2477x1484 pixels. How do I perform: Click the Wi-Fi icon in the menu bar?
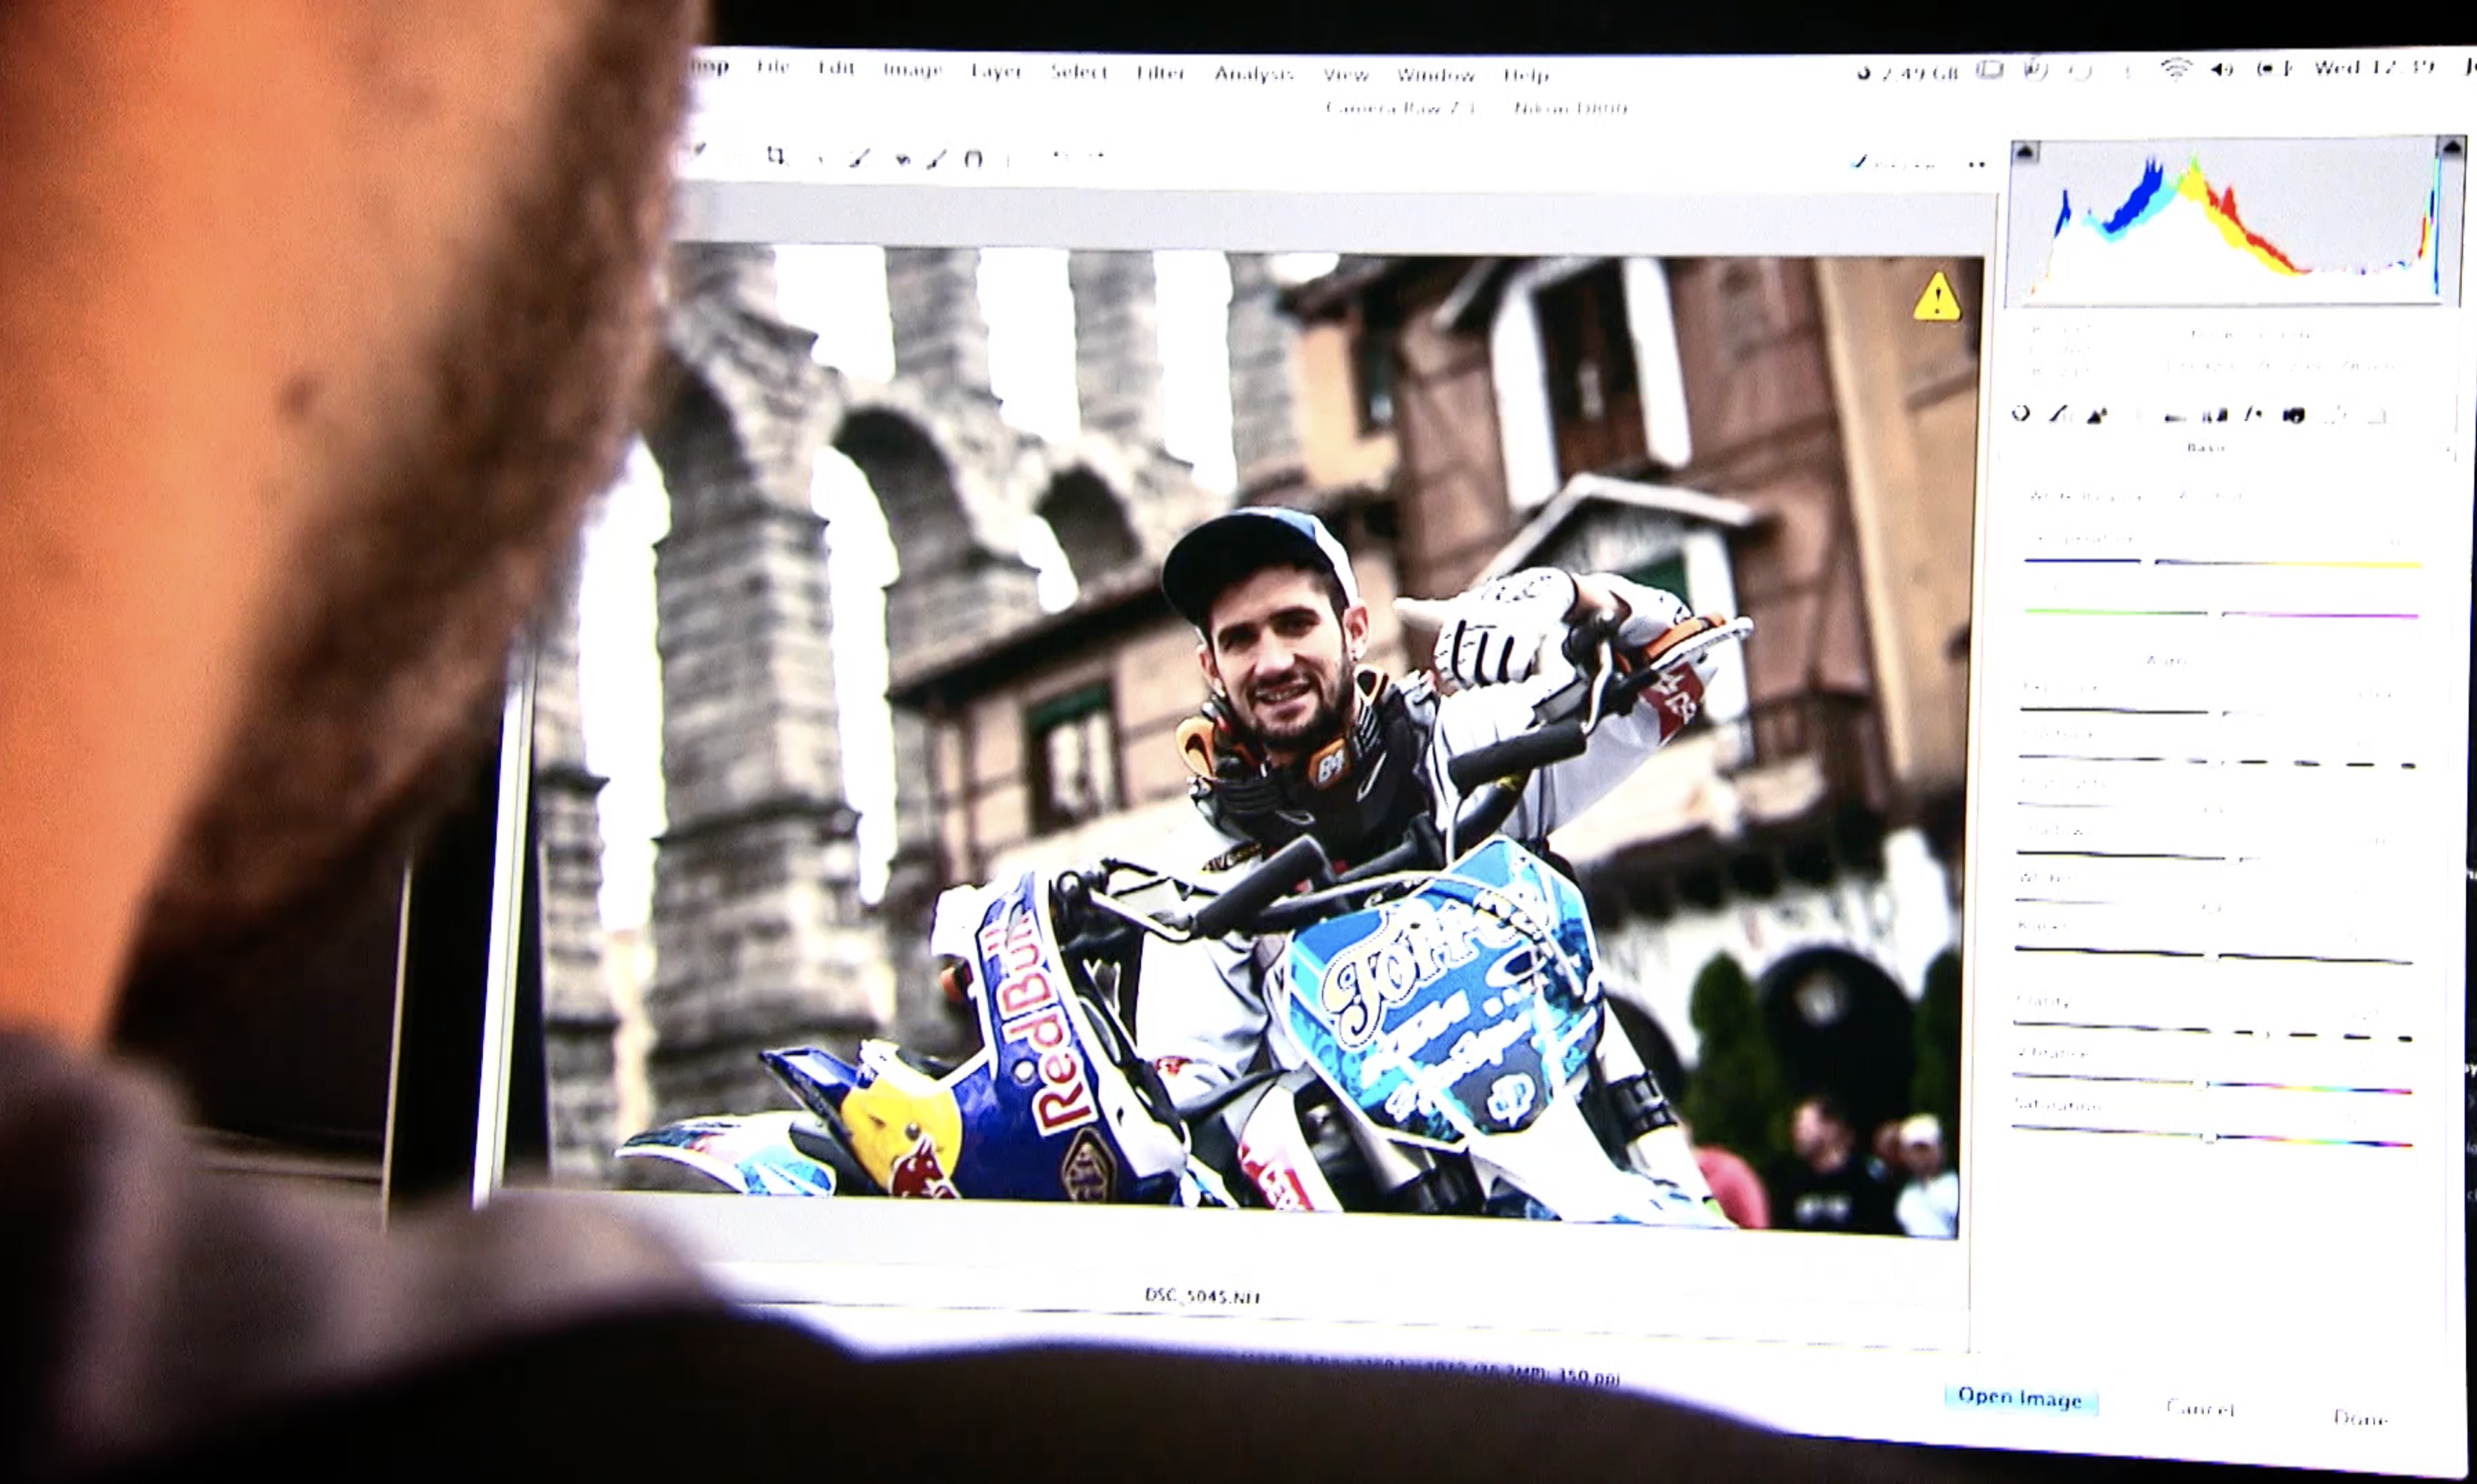coord(2176,68)
